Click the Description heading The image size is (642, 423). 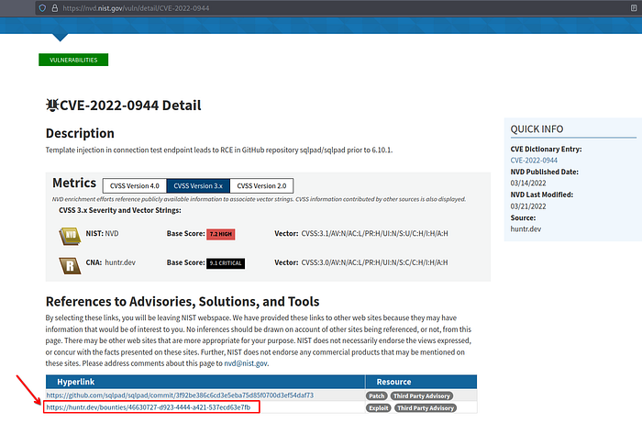tap(80, 133)
